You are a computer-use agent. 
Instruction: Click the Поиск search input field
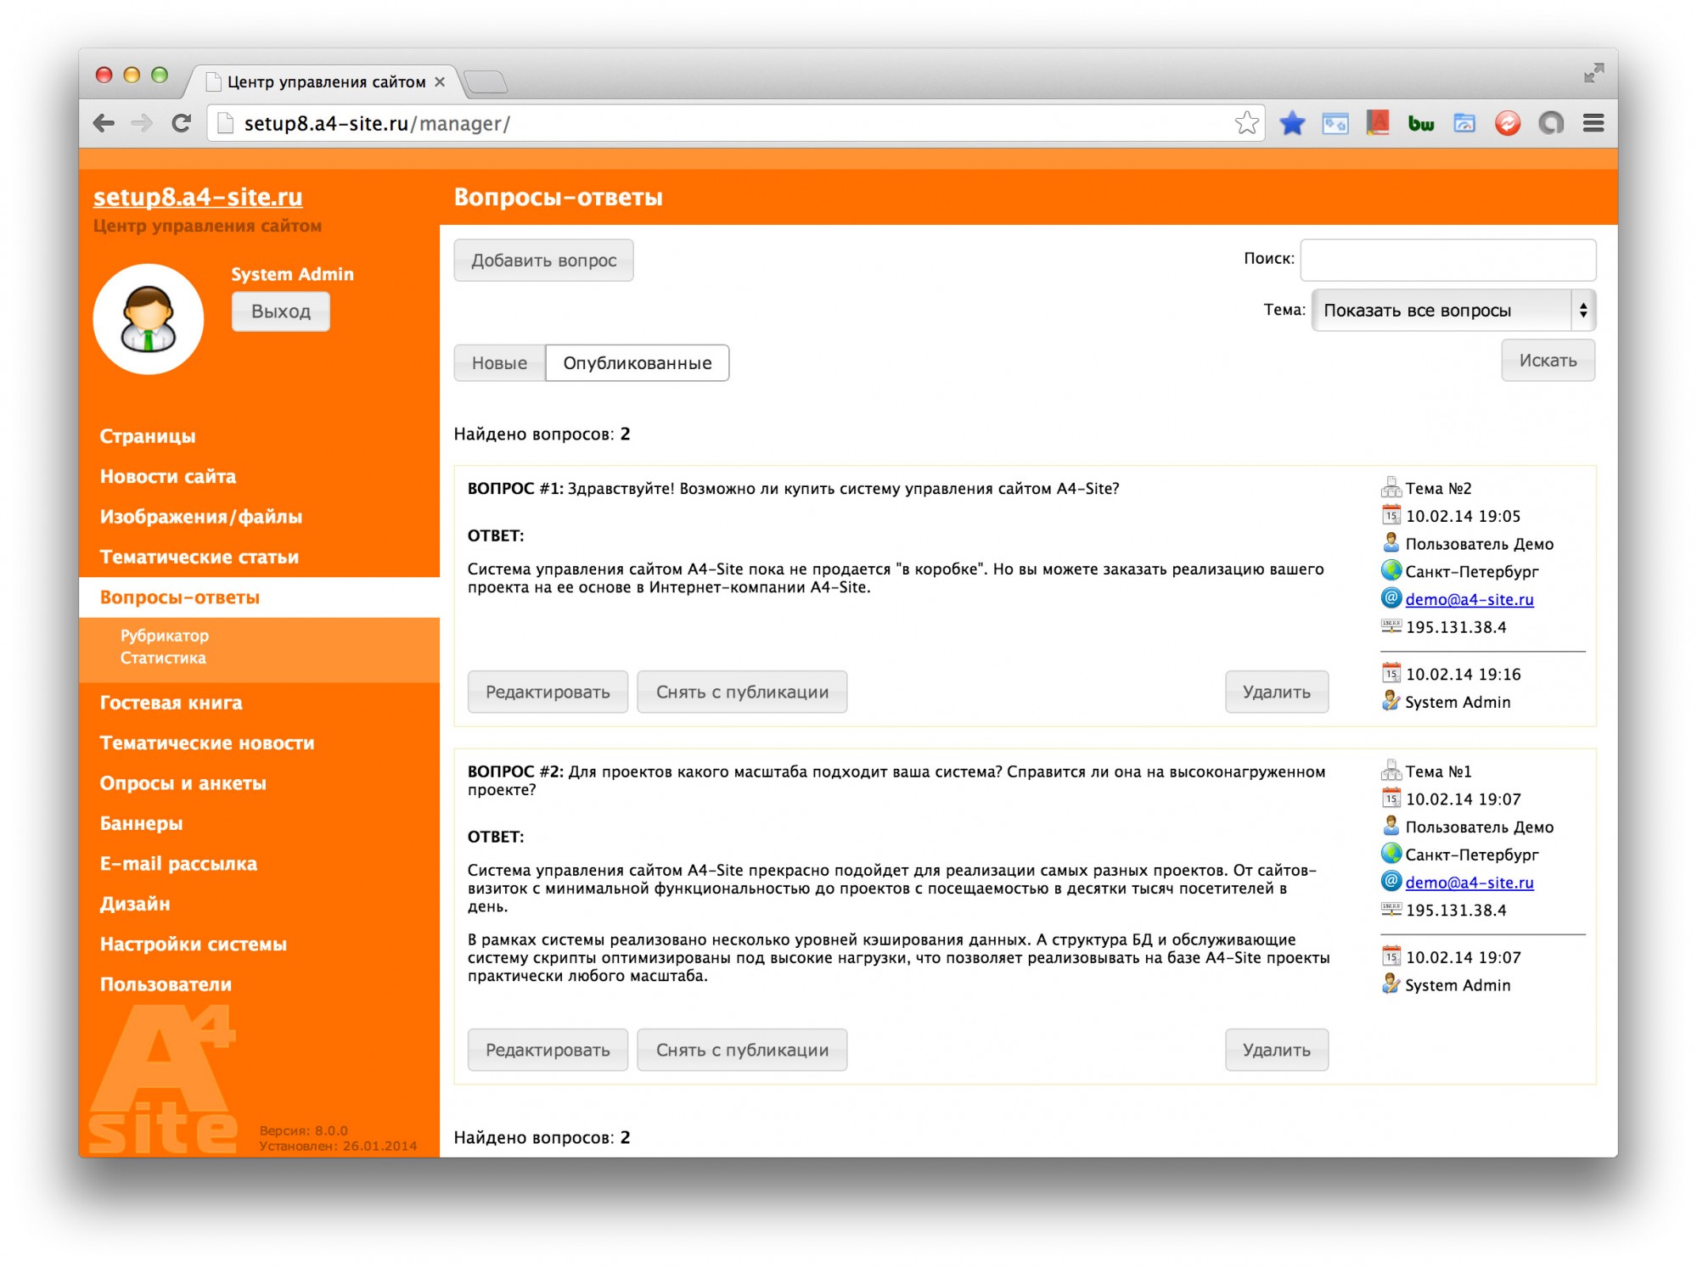tap(1447, 259)
